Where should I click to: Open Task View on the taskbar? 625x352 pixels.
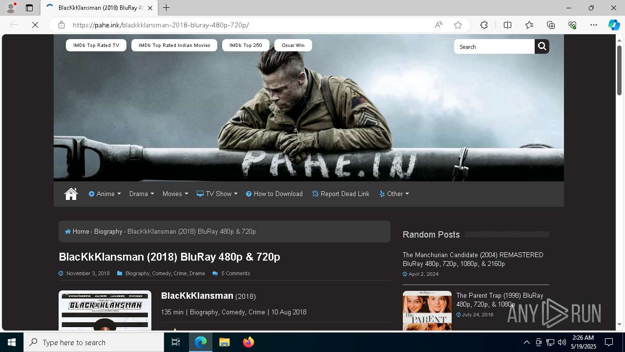tap(176, 342)
